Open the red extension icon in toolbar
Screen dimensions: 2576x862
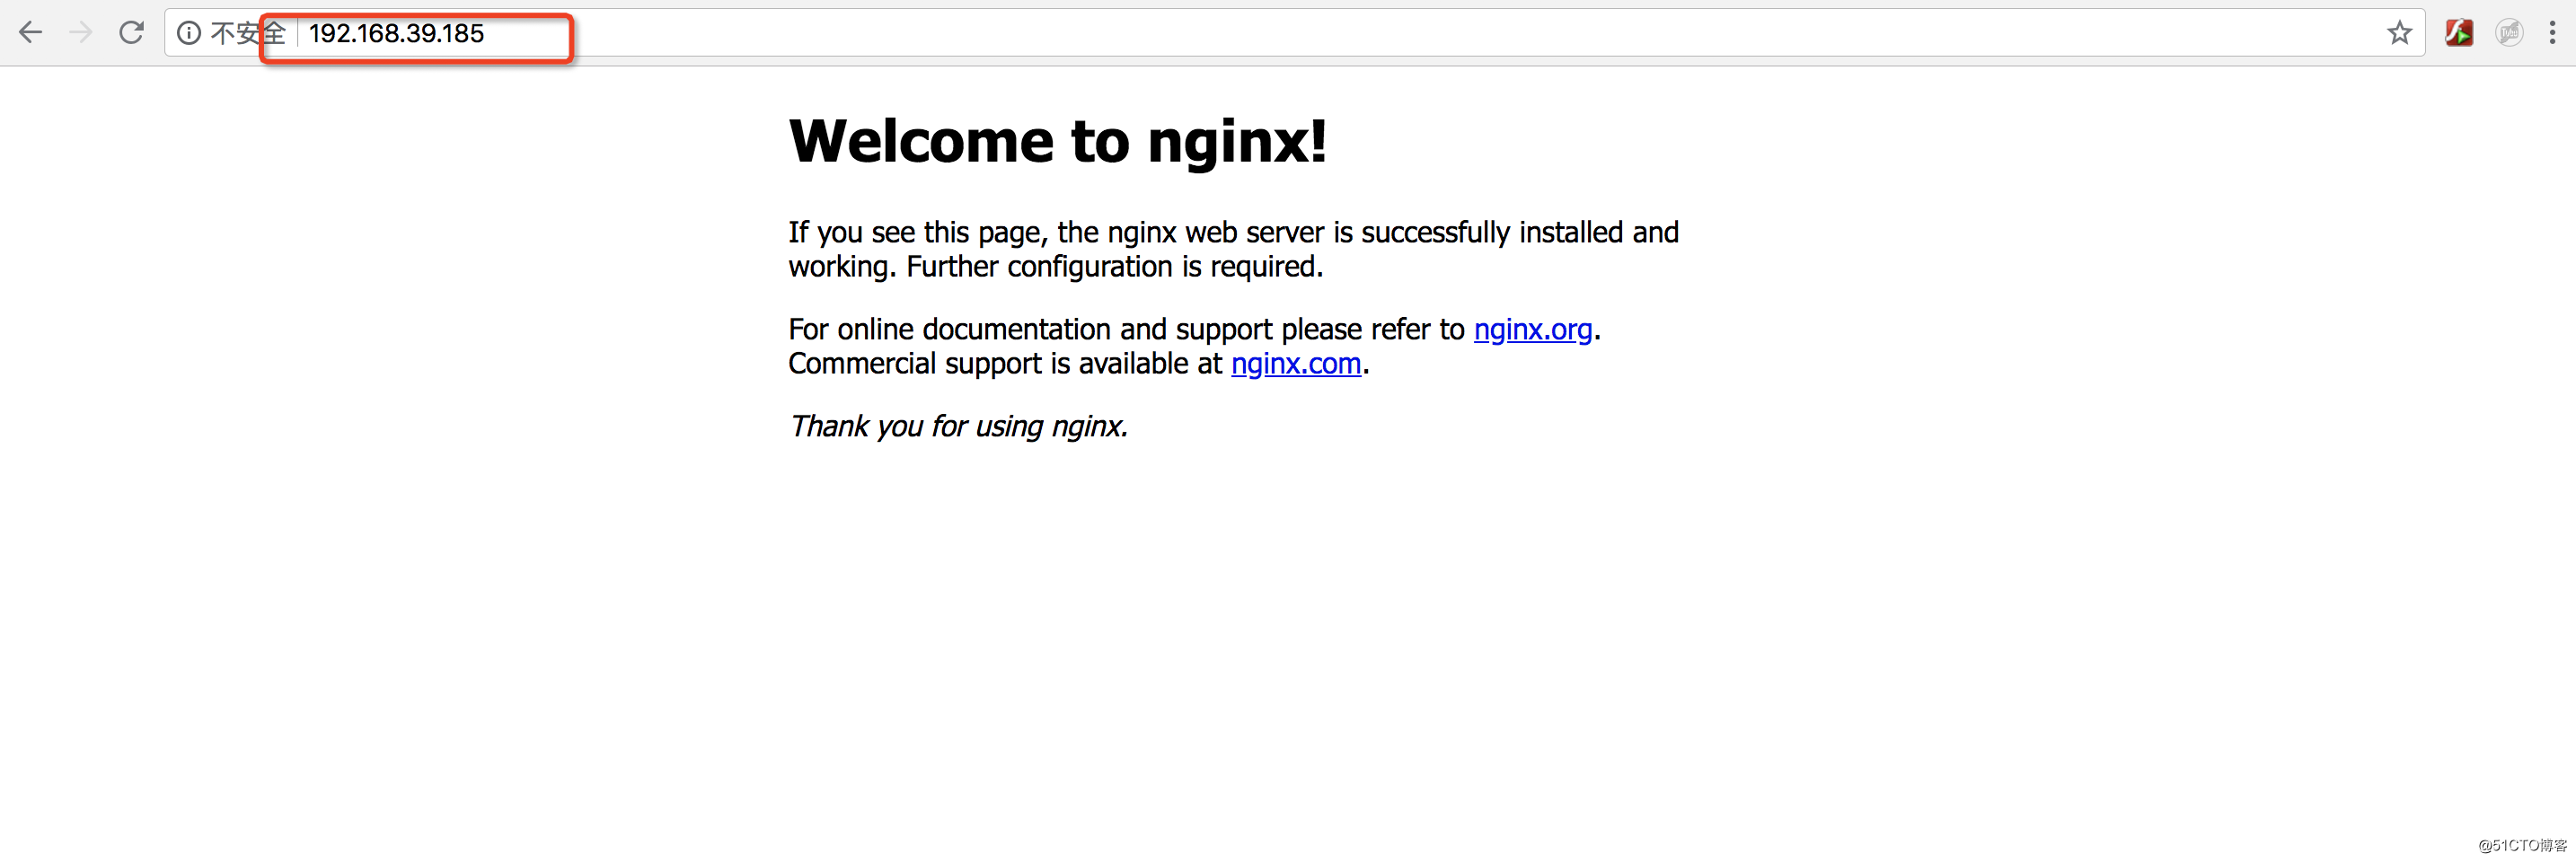[x=2459, y=33]
